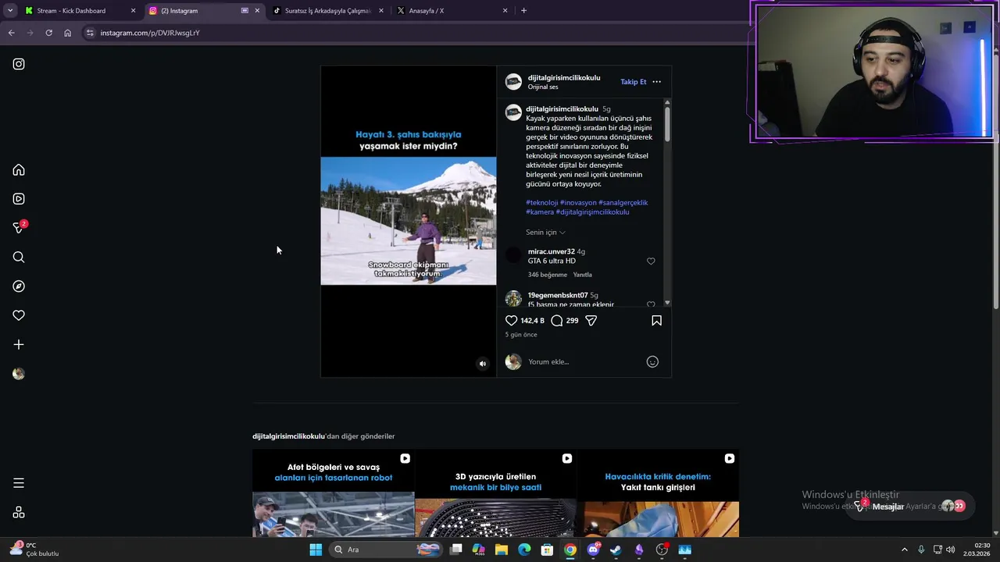Screen dimensions: 1000x562
Task: Open Reels from the Instagram sidebar
Action: (x=19, y=199)
